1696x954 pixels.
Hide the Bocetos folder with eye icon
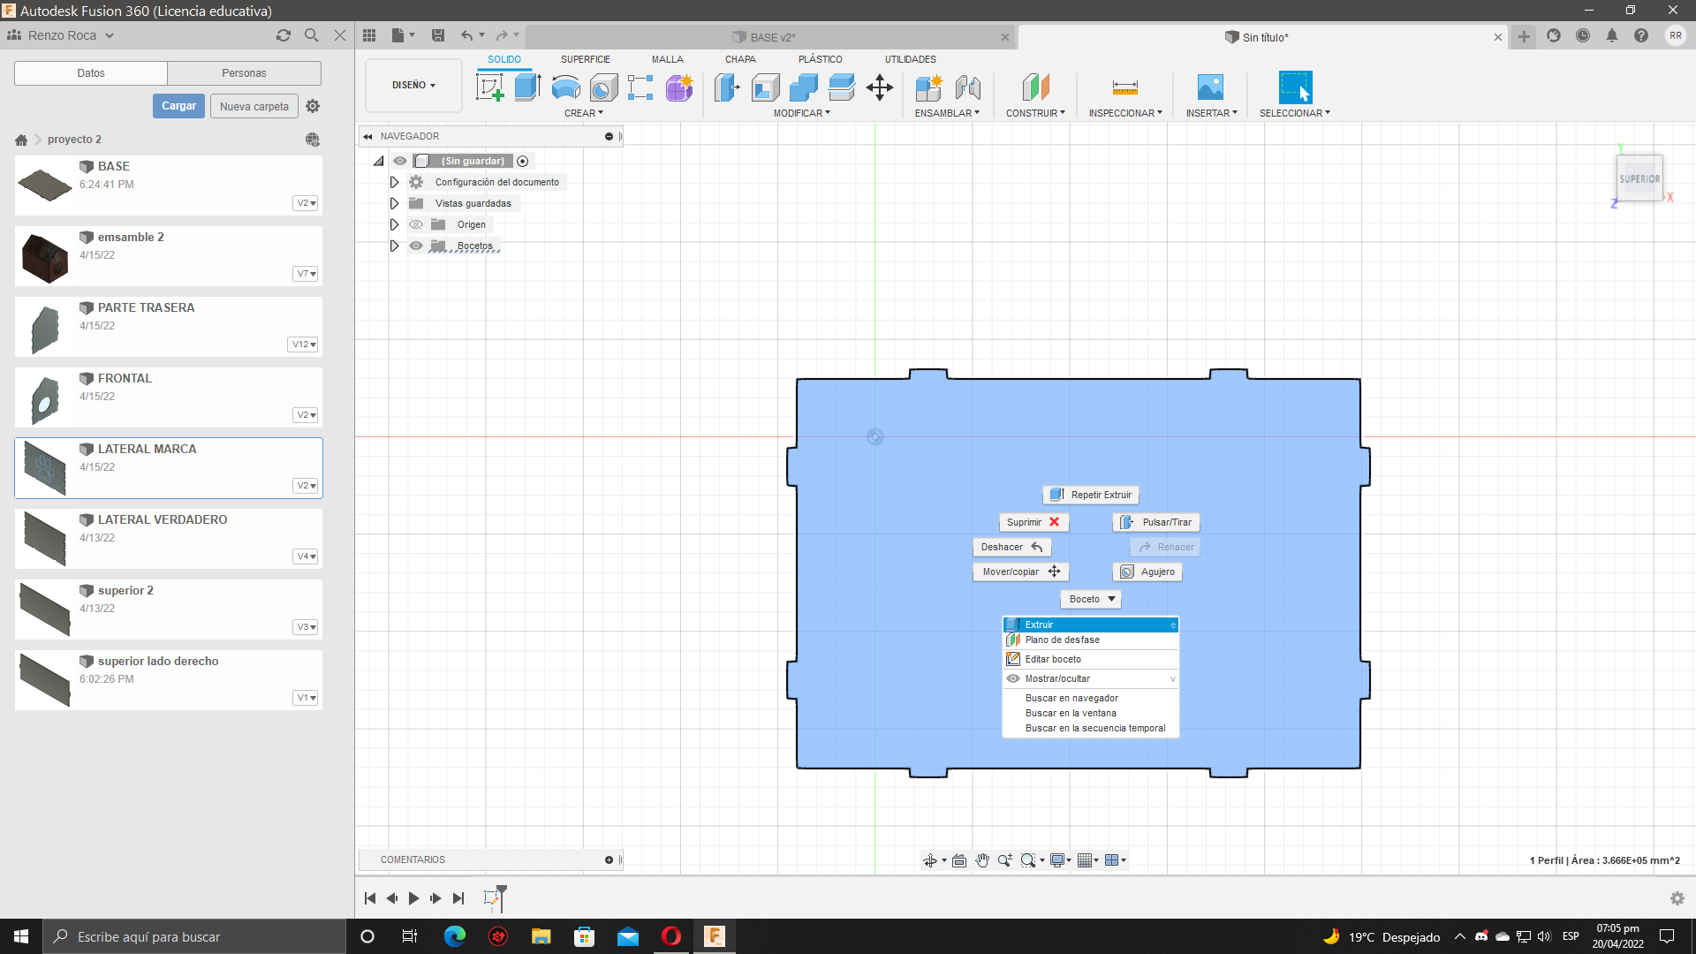point(416,246)
